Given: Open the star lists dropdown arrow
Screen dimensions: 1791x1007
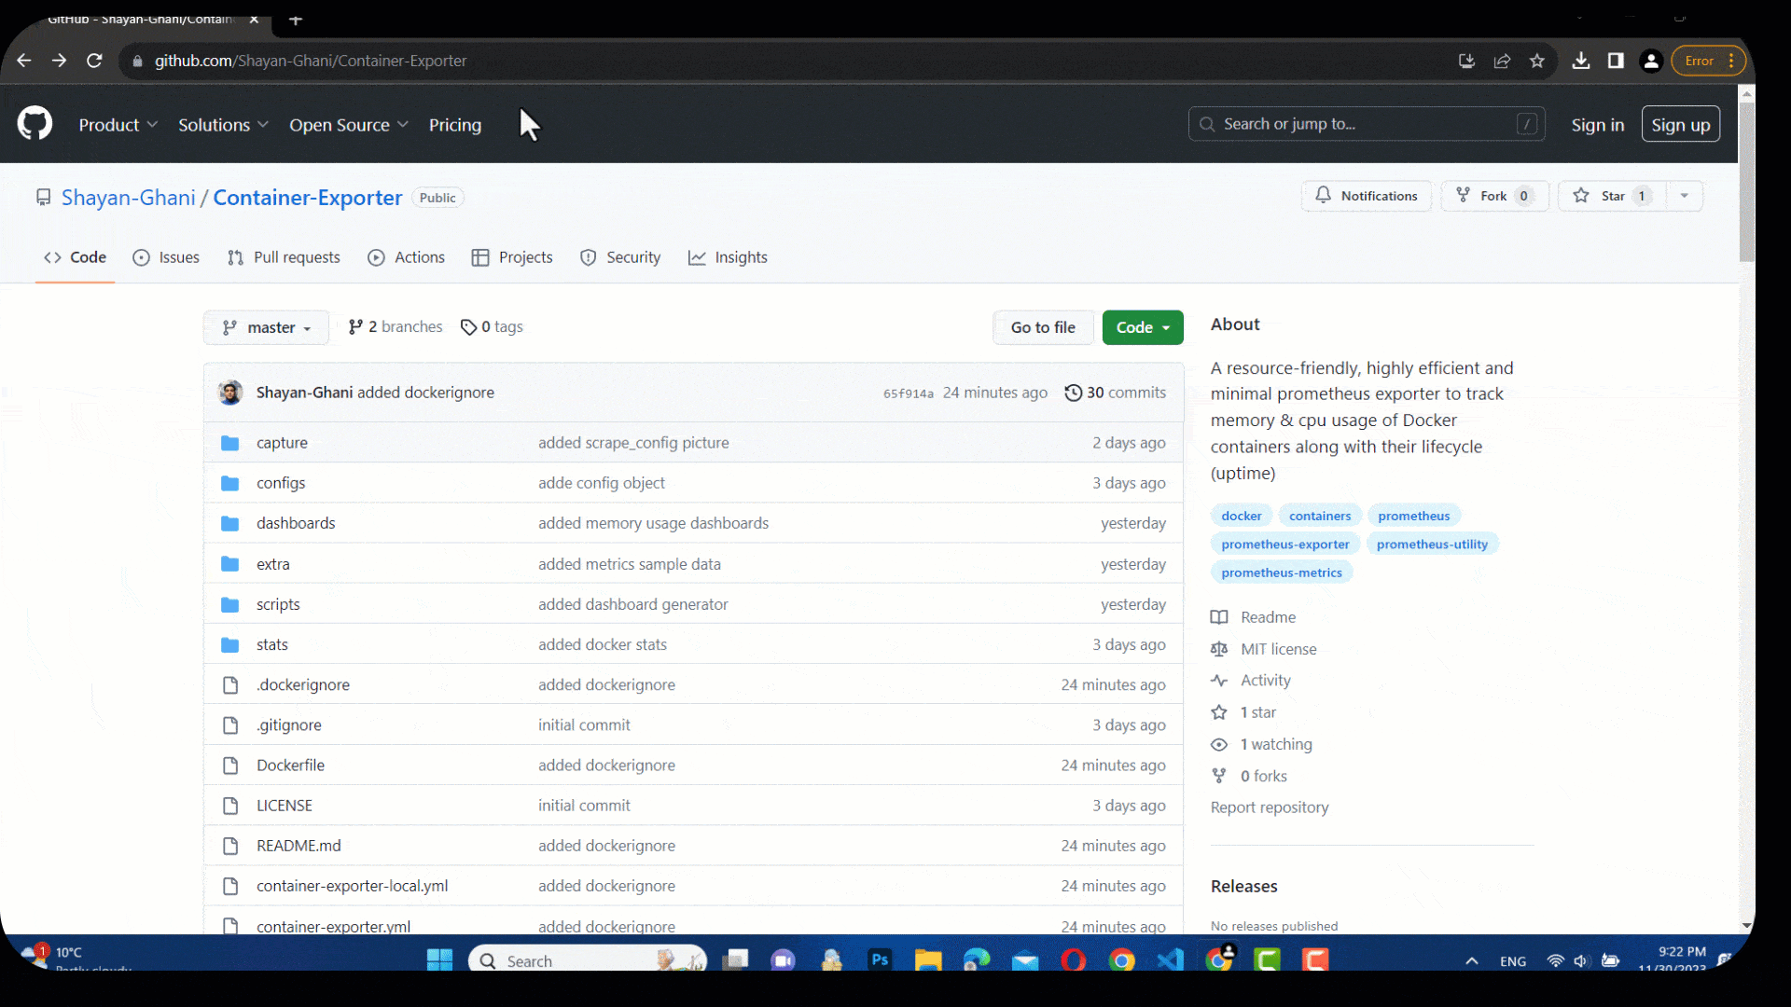Looking at the screenshot, I should 1684,196.
